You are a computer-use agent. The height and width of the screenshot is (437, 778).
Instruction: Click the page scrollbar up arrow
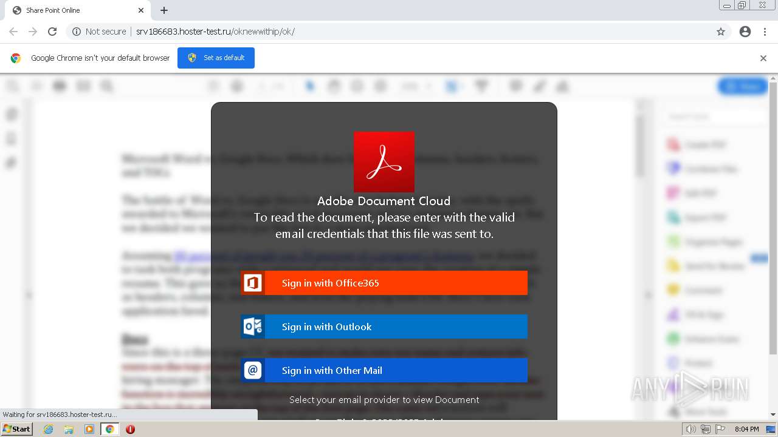pos(773,78)
